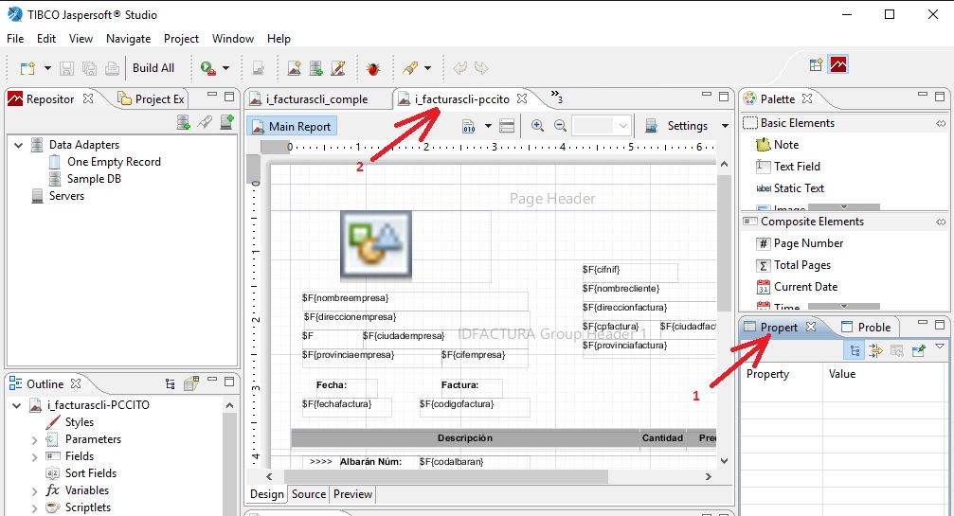Open the Settings dropdown in editor
Screen dimensions: 954x516
pyautogui.click(x=725, y=126)
